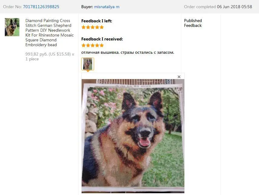The image size is (259, 195).
Task: Select the small review photo thumbnail under comment
Action: [88, 64]
